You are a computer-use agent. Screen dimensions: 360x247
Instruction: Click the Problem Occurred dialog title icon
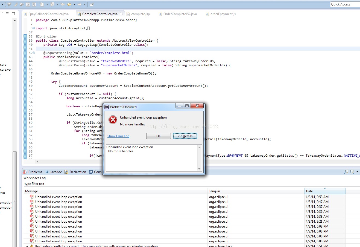click(x=107, y=107)
